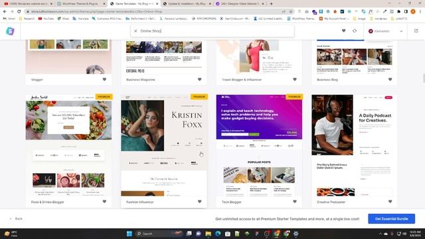The width and height of the screenshot is (425, 239).
Task: Favorite the Food & Drinks Blogger template
Action: pos(104,202)
